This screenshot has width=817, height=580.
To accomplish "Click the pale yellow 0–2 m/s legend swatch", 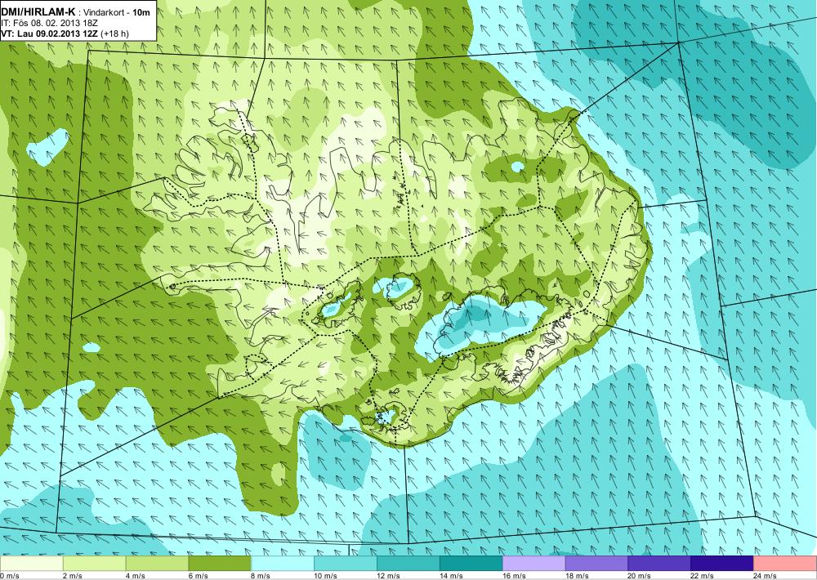I will (31, 564).
